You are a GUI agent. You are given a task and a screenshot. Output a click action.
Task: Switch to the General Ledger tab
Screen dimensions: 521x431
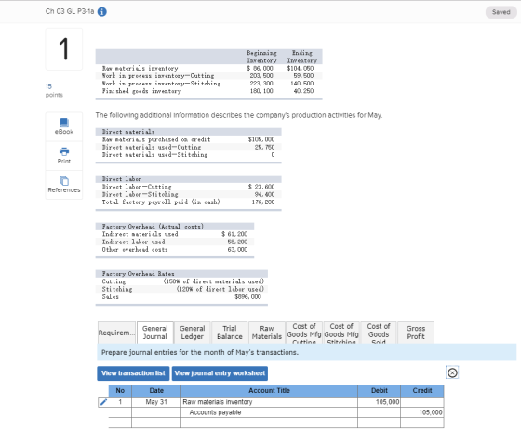[193, 333]
